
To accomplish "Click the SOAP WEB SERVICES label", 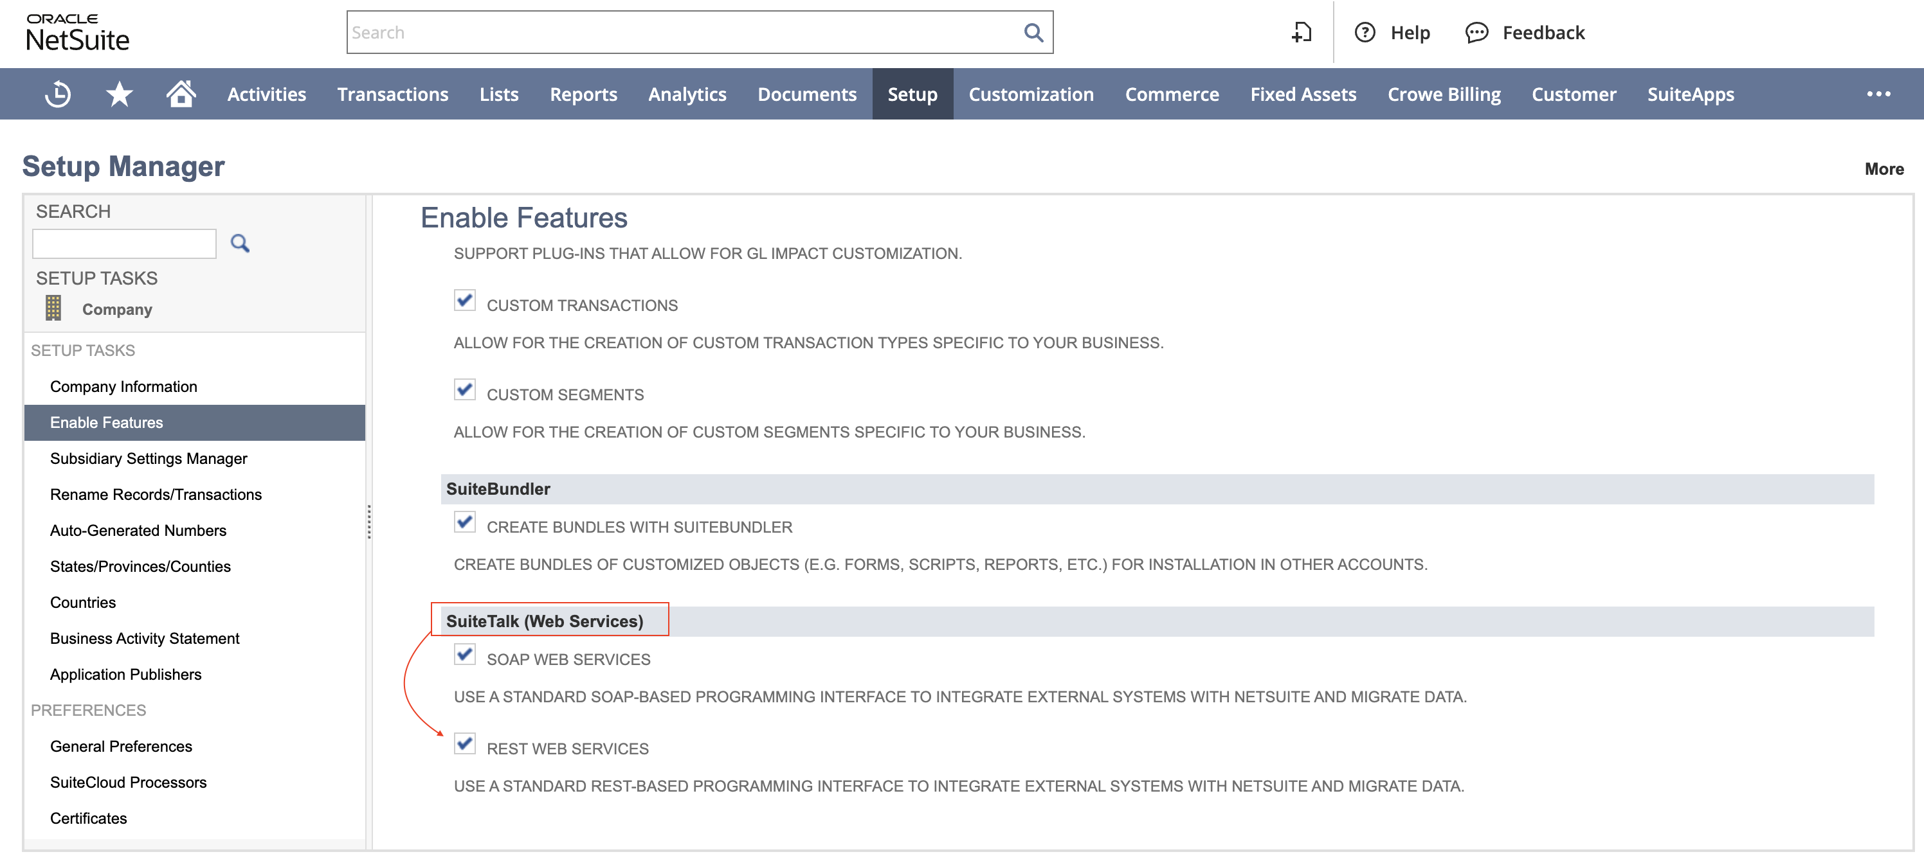I will 568,659.
